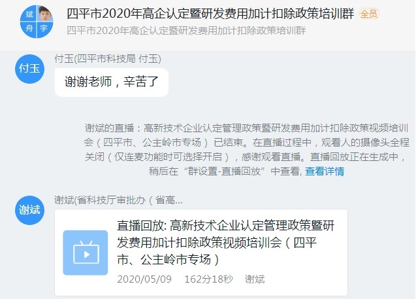Click the group name title text

pos(210,14)
